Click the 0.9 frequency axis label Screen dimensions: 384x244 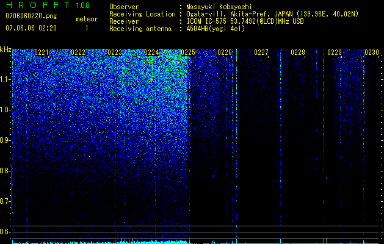pyautogui.click(x=5, y=140)
